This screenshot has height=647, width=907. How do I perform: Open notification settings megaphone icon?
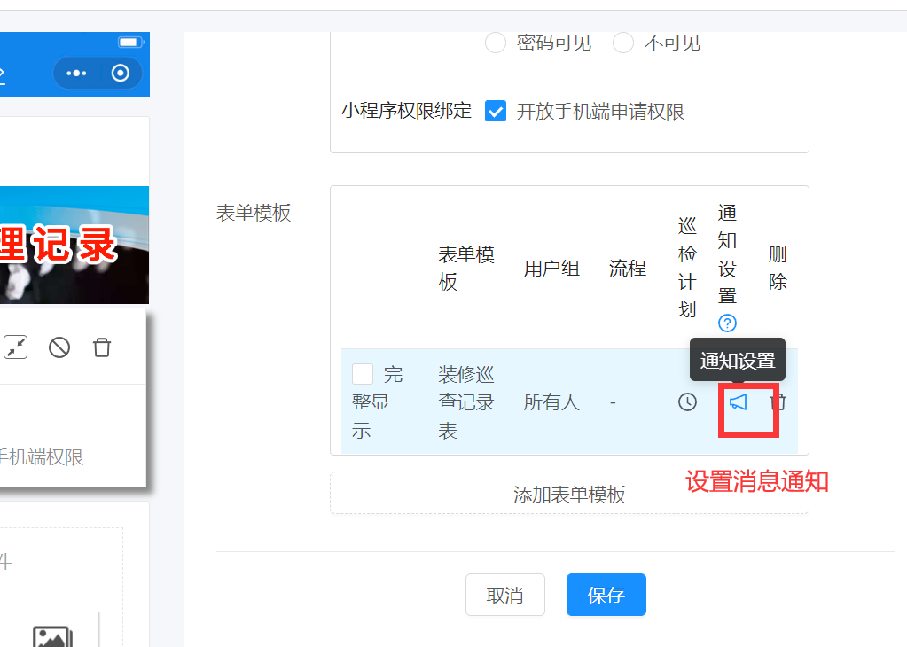[x=738, y=402]
